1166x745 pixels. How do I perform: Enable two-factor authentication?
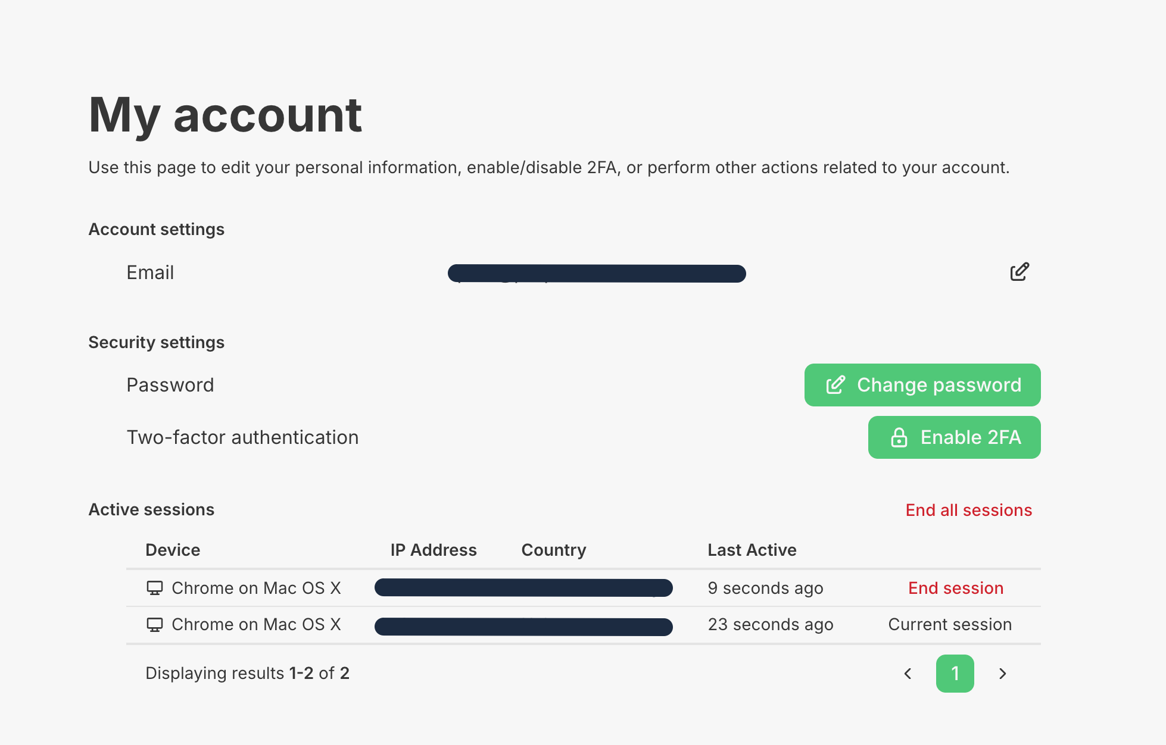(954, 437)
